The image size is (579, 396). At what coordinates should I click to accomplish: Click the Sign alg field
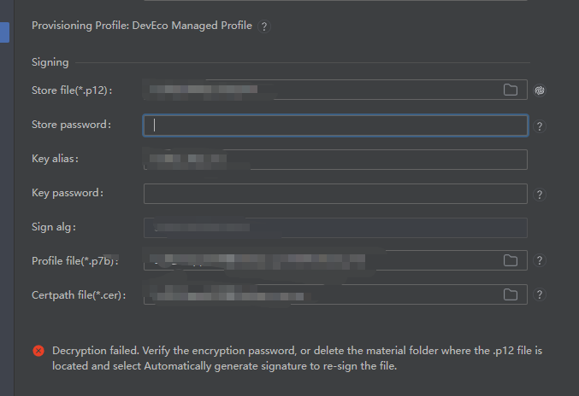[335, 228]
